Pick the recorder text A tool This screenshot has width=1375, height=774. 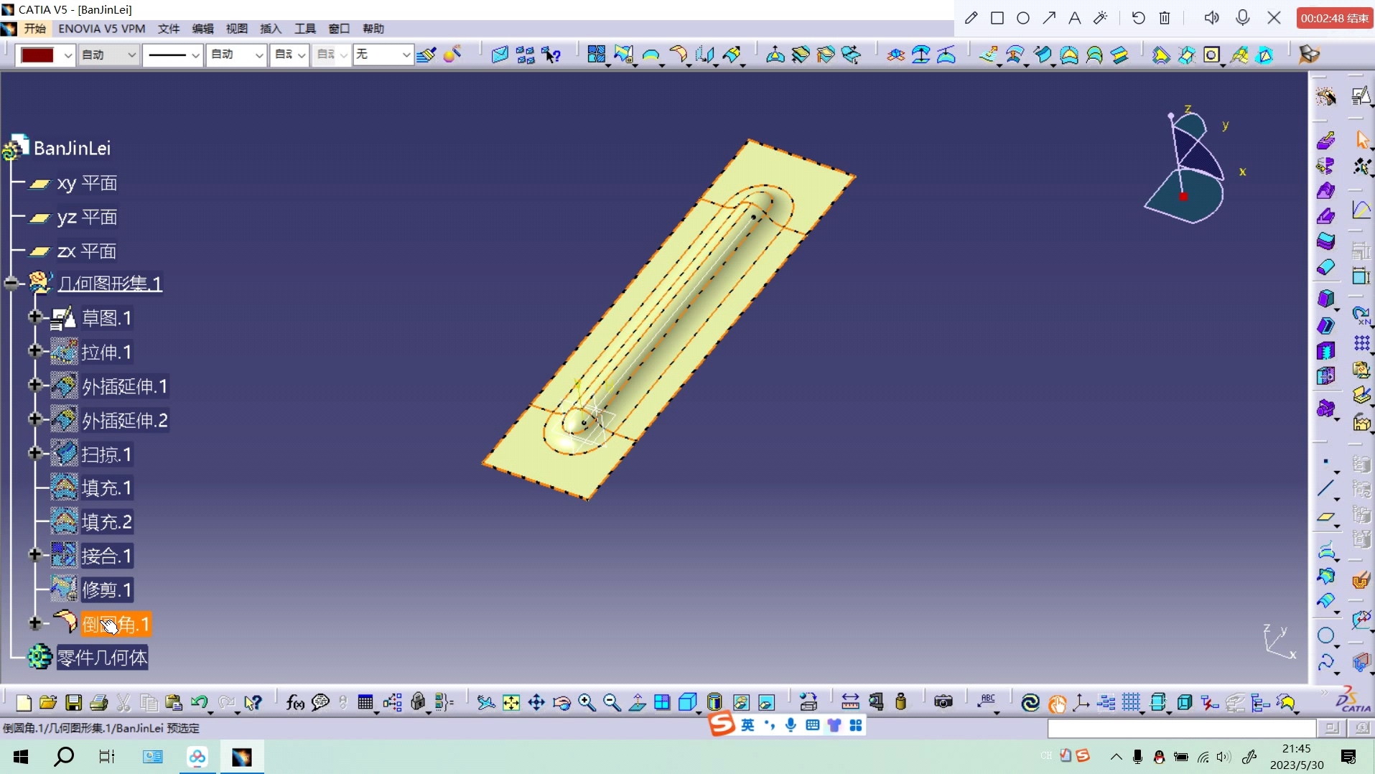pyautogui.click(x=1075, y=18)
